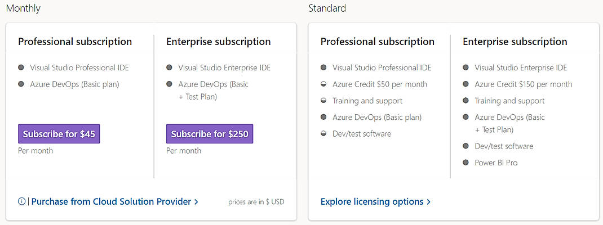603x225 pixels.
Task: Click 'Azure DevOps (Basic plan)' in Monthly card
Action: pyautogui.click(x=74, y=84)
